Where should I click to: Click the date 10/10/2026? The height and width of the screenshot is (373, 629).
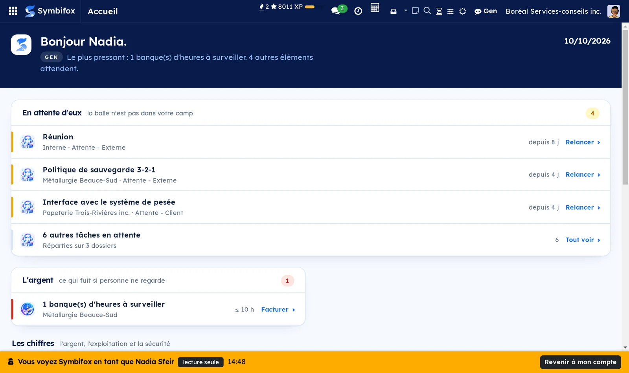coord(587,41)
